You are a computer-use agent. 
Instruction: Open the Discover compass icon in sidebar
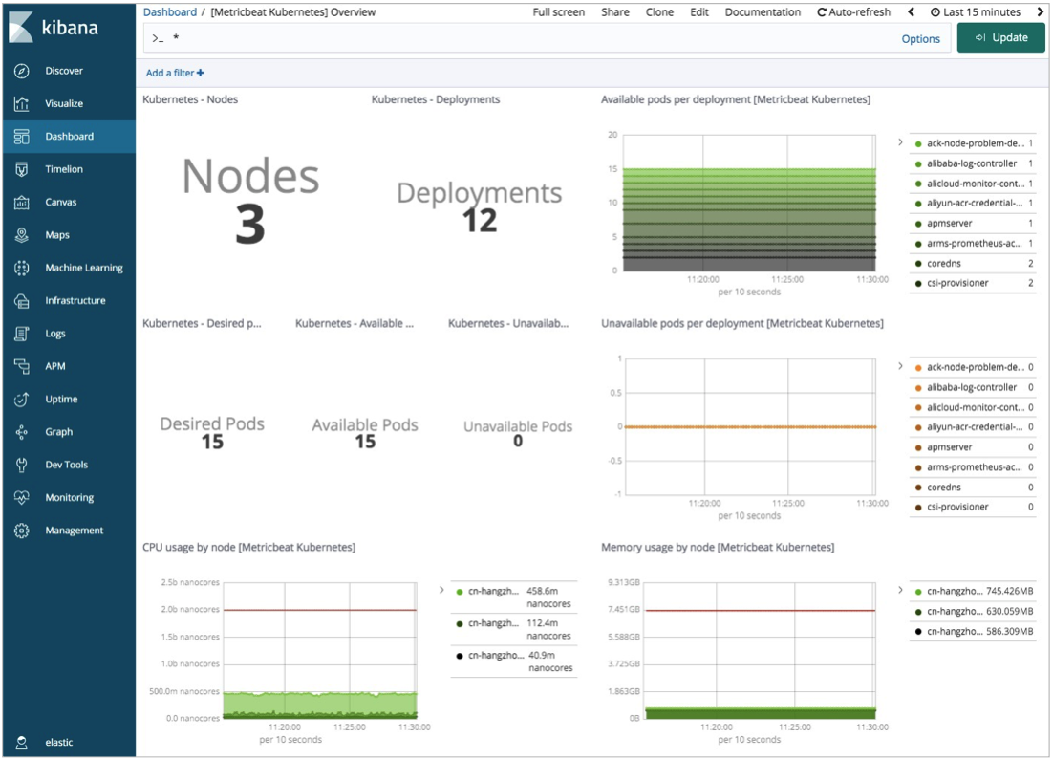coord(22,71)
